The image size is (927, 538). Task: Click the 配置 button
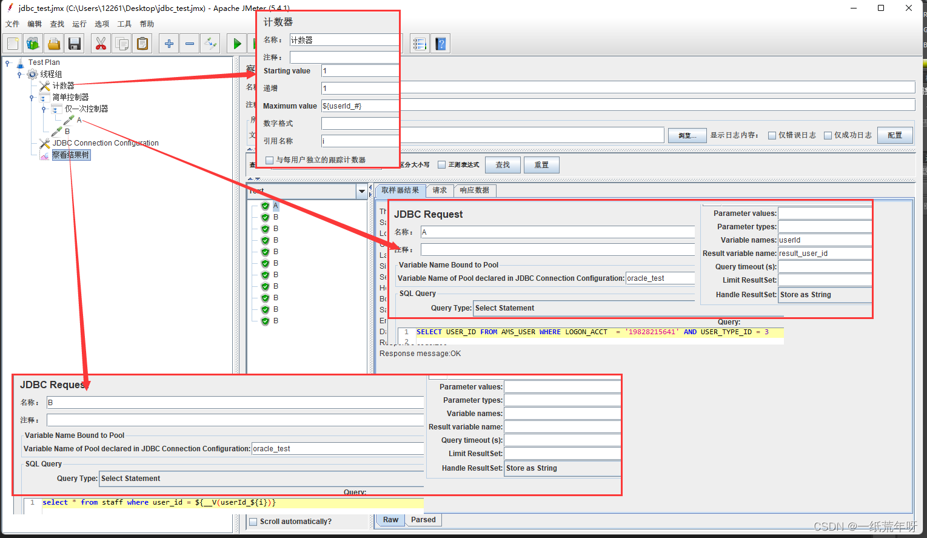coord(895,135)
